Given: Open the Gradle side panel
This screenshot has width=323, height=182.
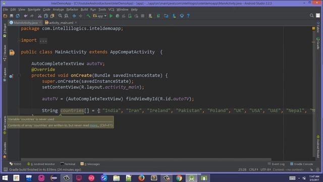Looking at the screenshot, I should point(318,43).
